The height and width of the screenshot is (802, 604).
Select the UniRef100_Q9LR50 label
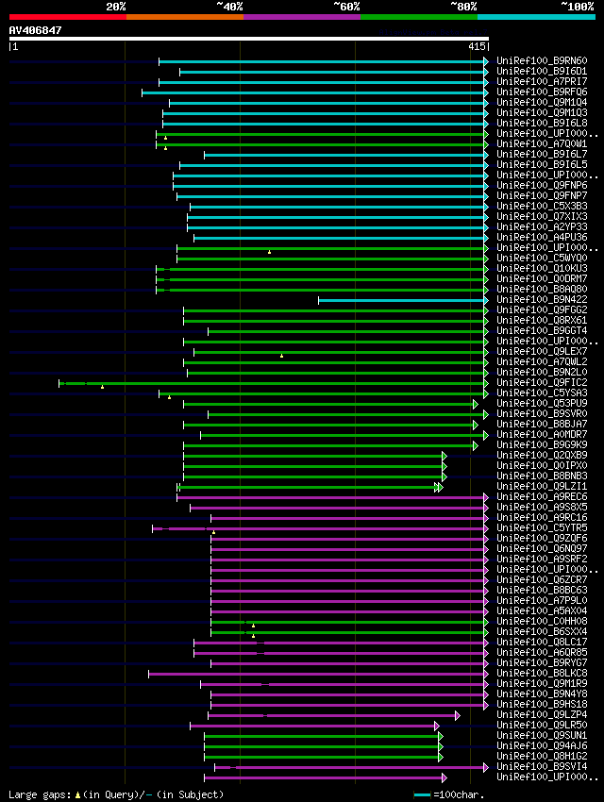pos(542,726)
